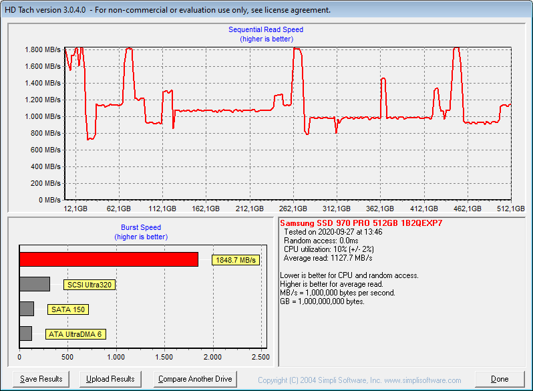Click the 412,1GB axis label

[424, 209]
